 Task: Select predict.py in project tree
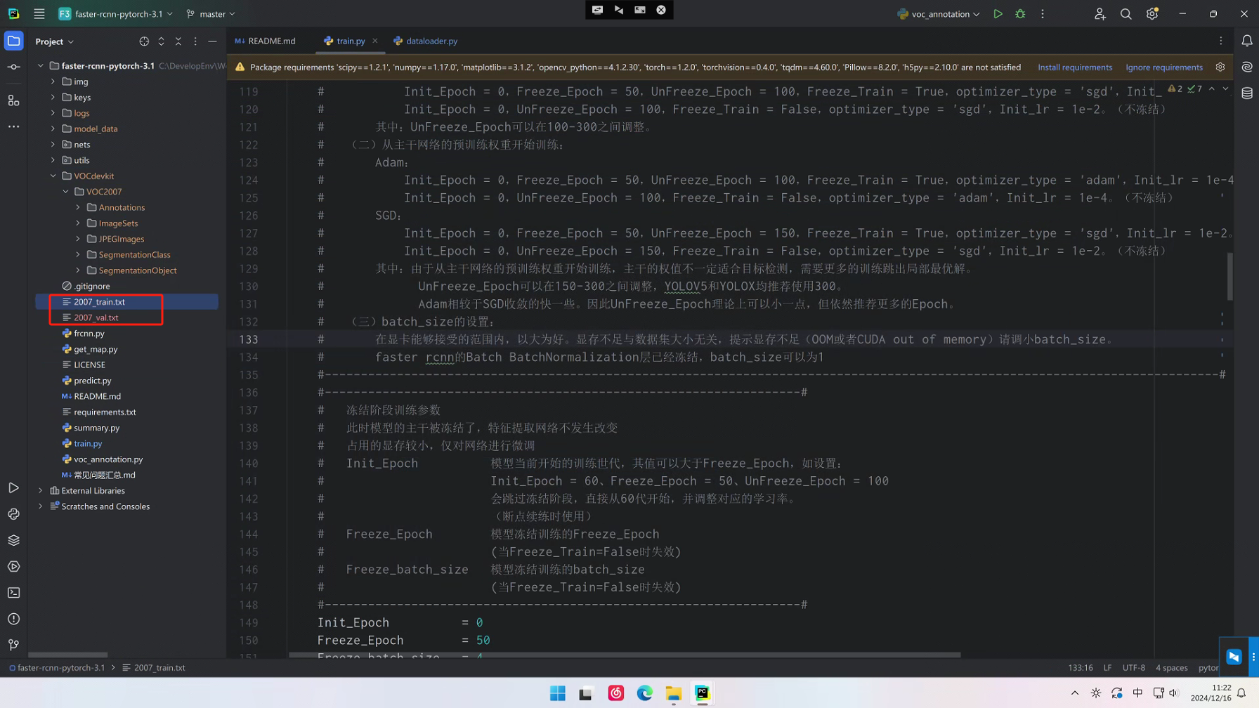click(x=92, y=381)
